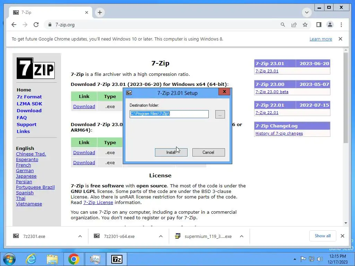Dismiss the Chrome update infobar

340,39
